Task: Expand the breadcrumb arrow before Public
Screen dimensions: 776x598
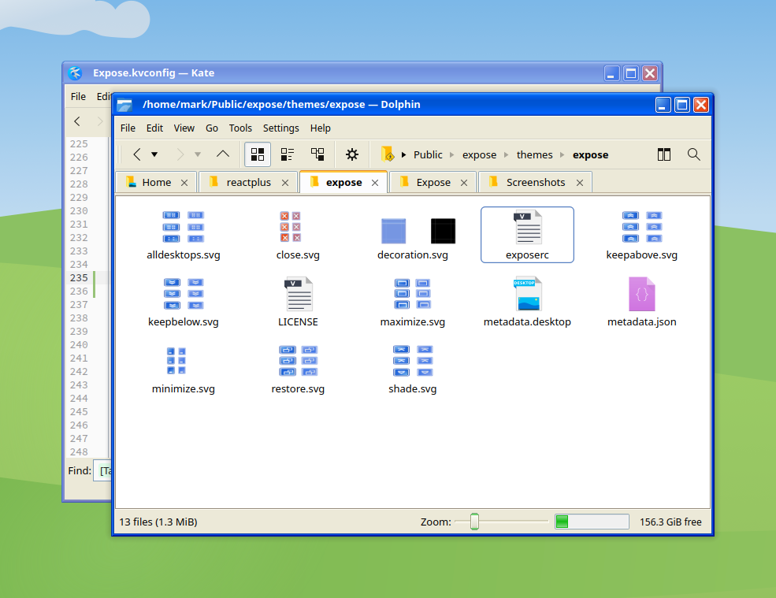Action: coord(404,155)
